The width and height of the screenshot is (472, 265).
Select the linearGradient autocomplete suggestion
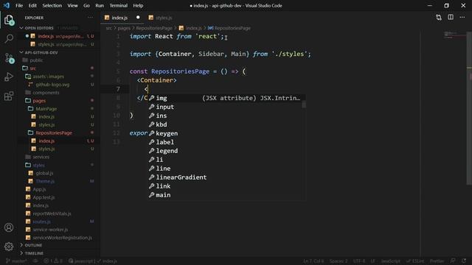tap(225, 177)
